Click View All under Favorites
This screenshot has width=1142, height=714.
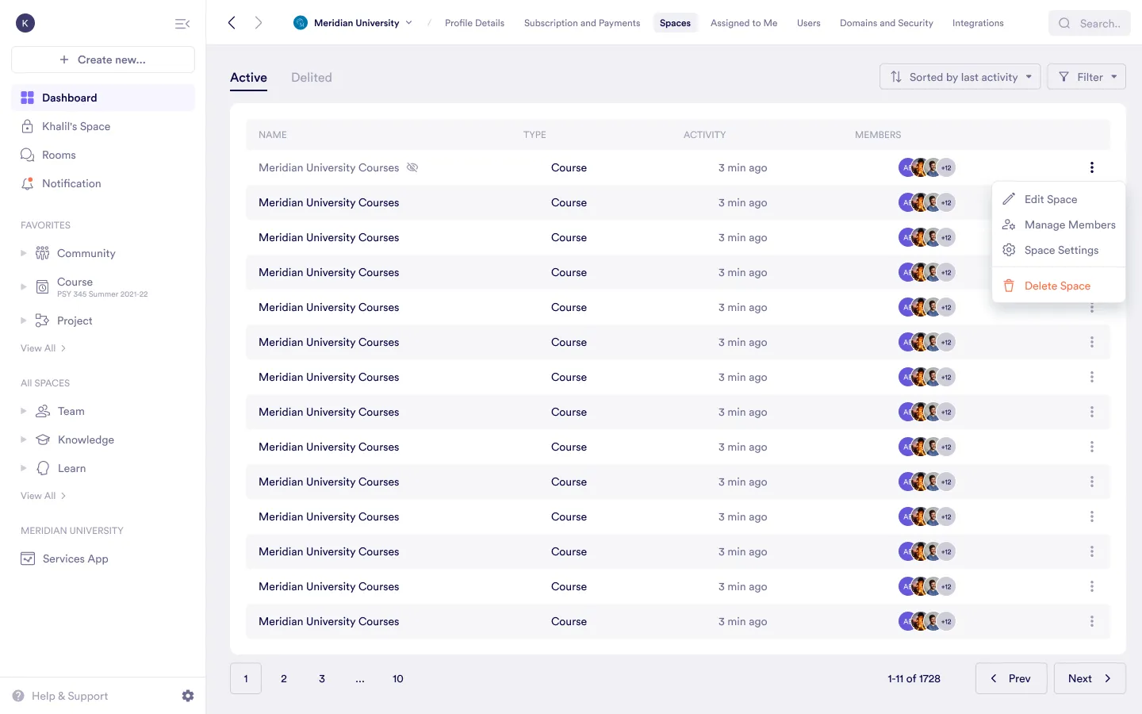coord(38,347)
